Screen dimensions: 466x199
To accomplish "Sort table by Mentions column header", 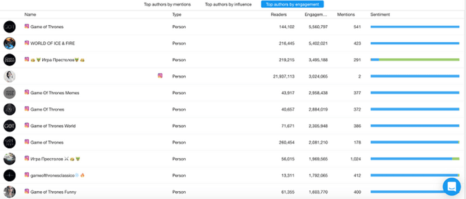I will 346,15.
